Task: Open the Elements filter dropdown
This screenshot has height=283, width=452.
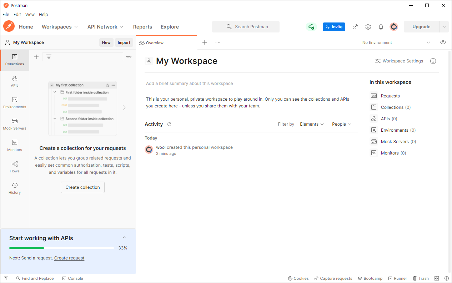Action: pyautogui.click(x=312, y=124)
